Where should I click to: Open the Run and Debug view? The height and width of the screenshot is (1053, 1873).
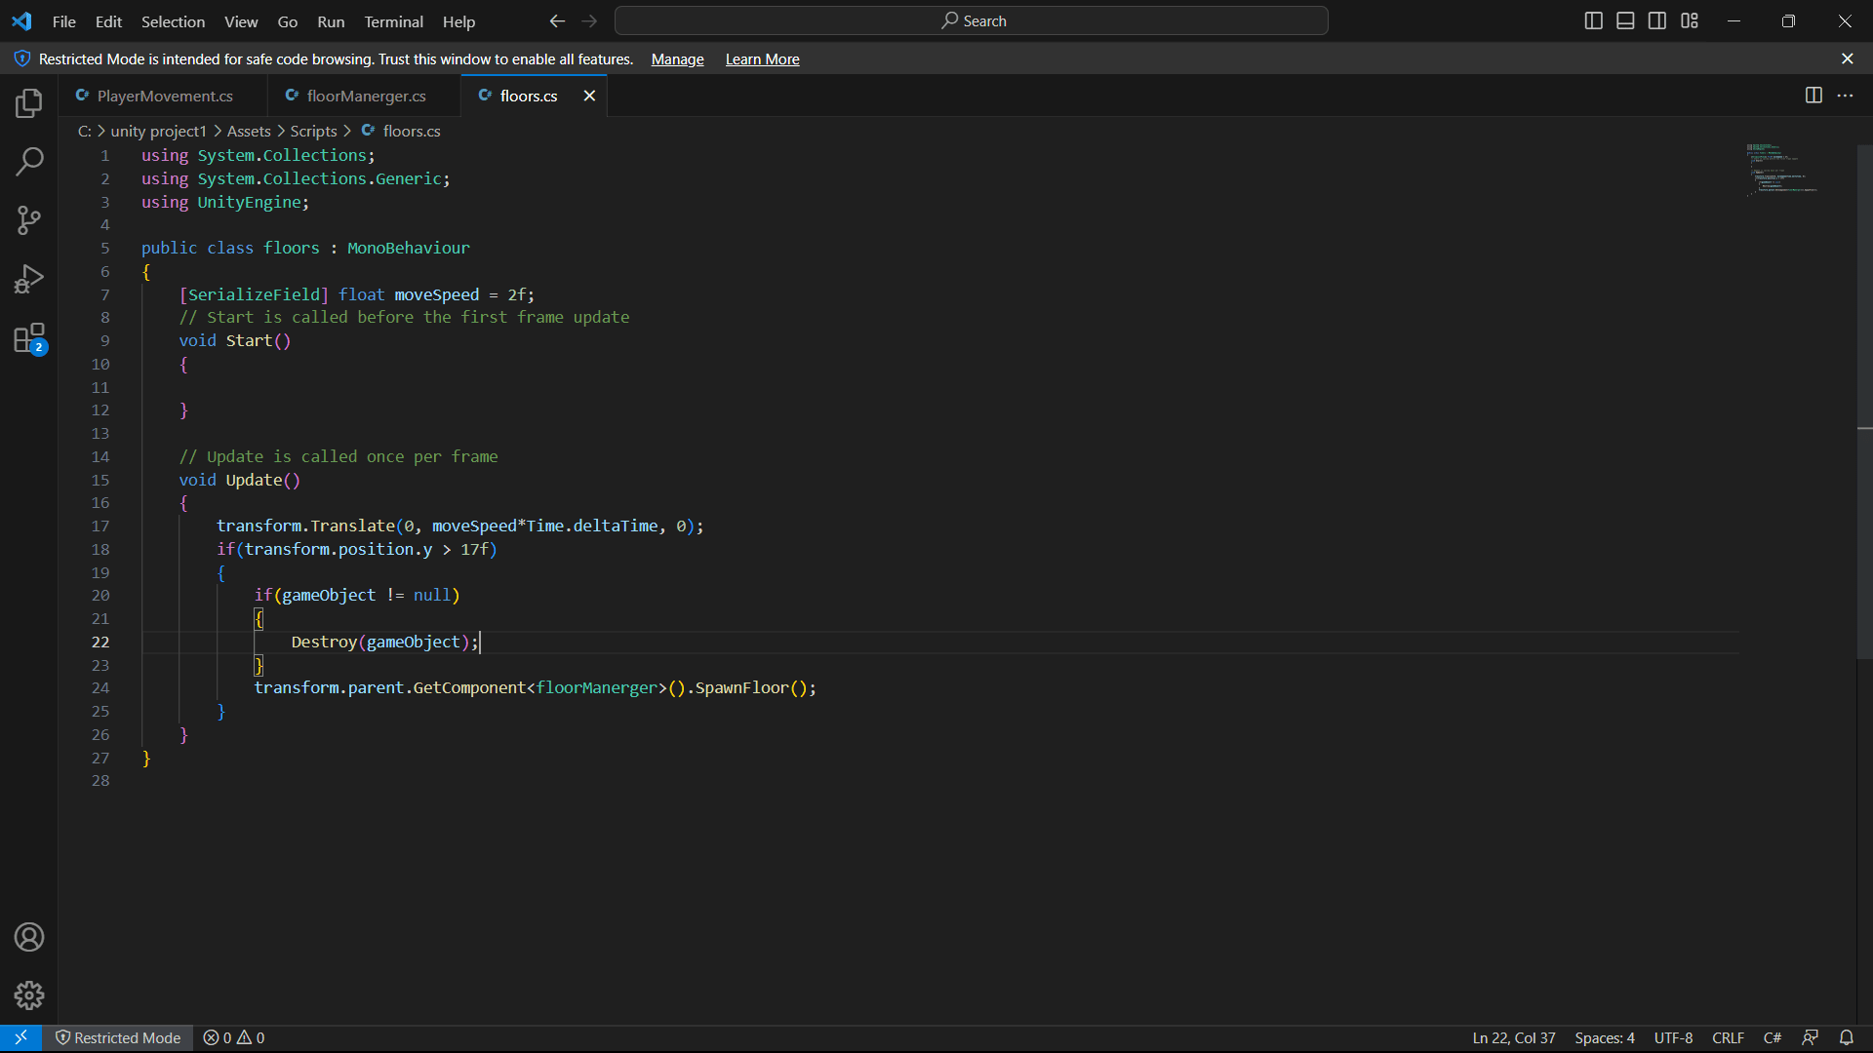29,280
